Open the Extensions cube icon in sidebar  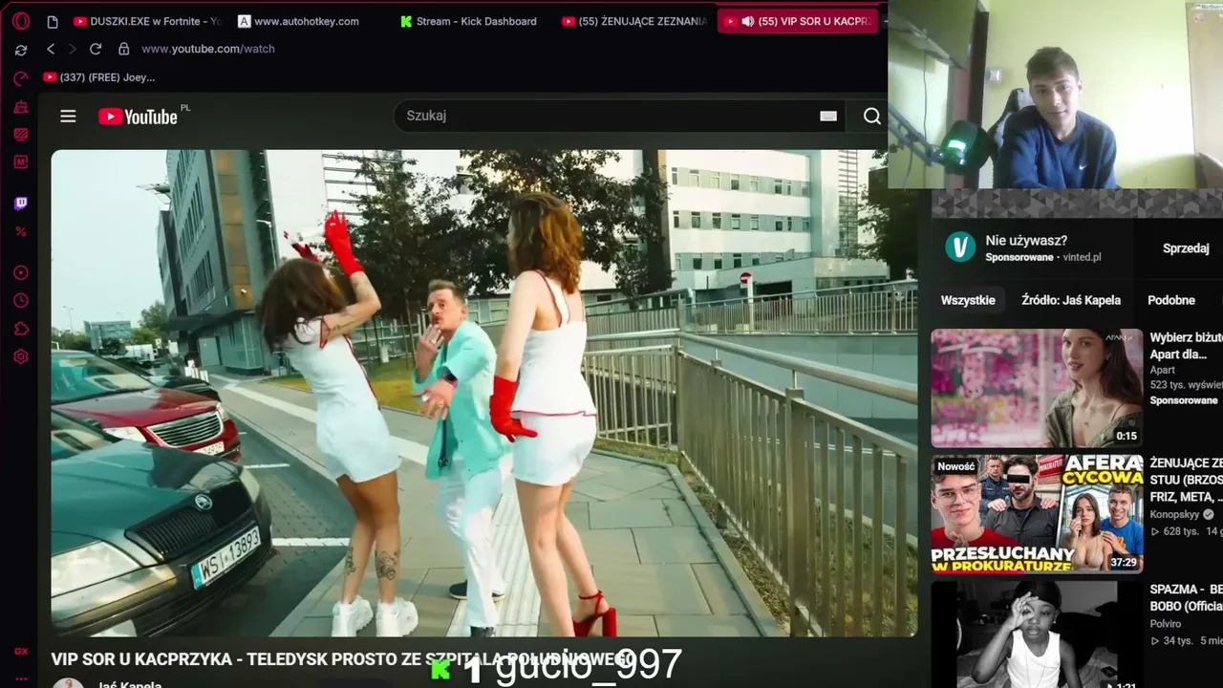tap(21, 329)
